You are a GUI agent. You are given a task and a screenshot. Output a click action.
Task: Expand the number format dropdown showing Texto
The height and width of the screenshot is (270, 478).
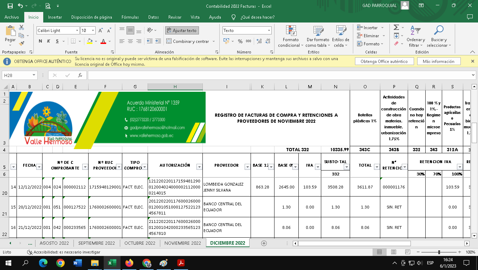[x=269, y=31]
